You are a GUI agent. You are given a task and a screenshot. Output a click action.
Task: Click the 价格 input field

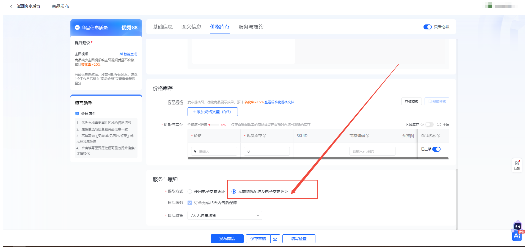(216, 151)
